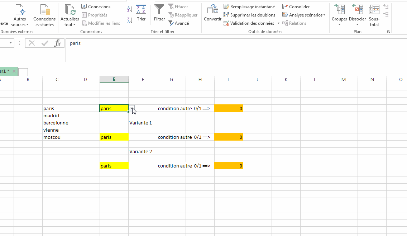The height and width of the screenshot is (236, 407).
Task: Click the formula bar containing paris
Action: 215,43
